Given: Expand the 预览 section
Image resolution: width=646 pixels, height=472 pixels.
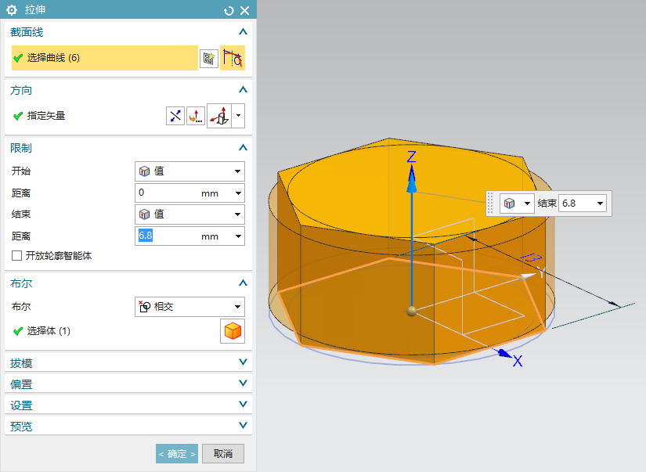Looking at the screenshot, I should coord(243,425).
